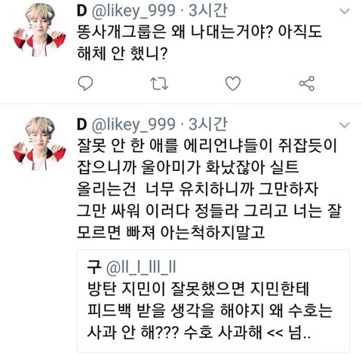Select the quoted tweet author name 구
The height and width of the screenshot is (354, 362).
(94, 267)
